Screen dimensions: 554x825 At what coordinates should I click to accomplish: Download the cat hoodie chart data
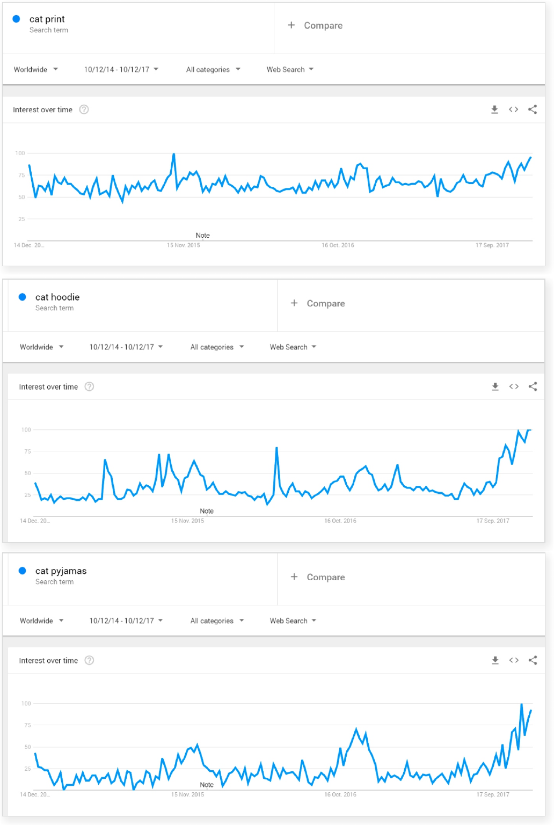[495, 386]
